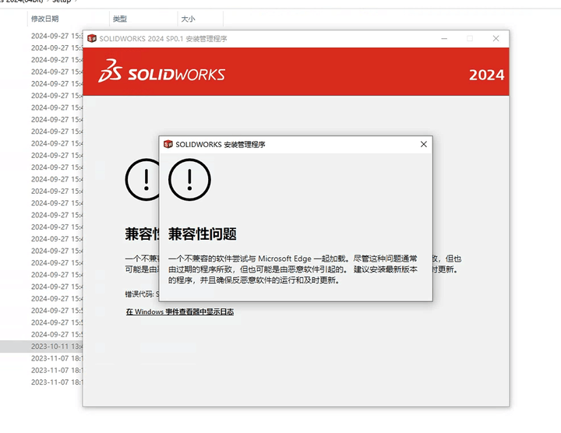
Task: Close the SOLIDWORKS 2024 SP0.1 installer window
Action: click(496, 39)
